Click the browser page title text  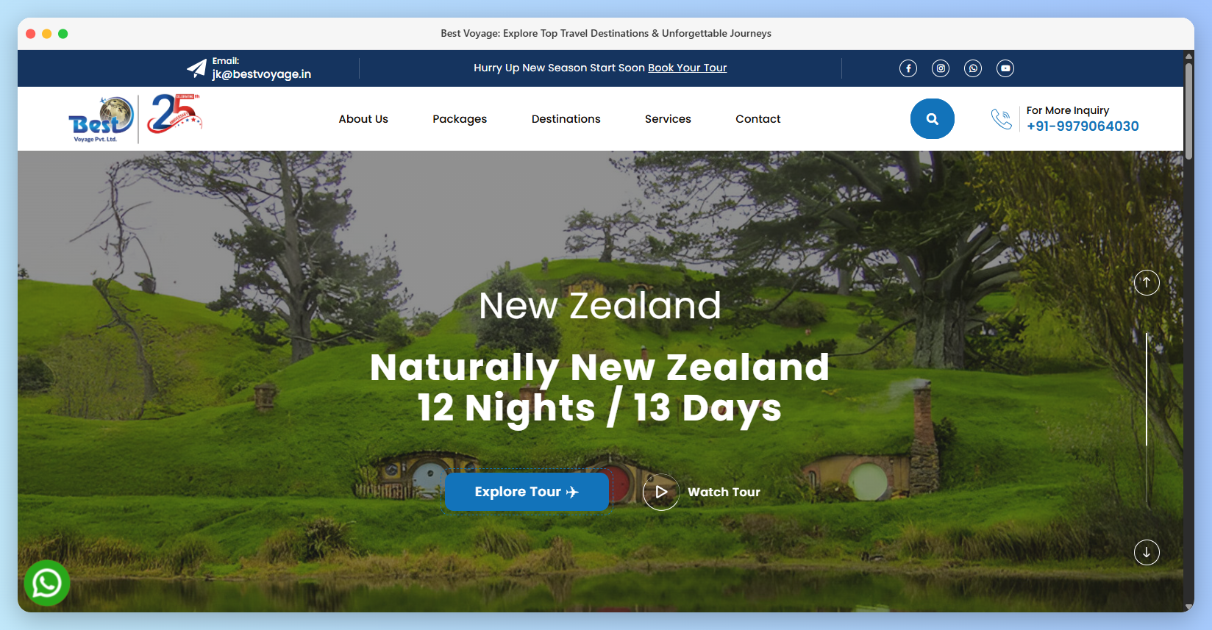click(x=606, y=33)
